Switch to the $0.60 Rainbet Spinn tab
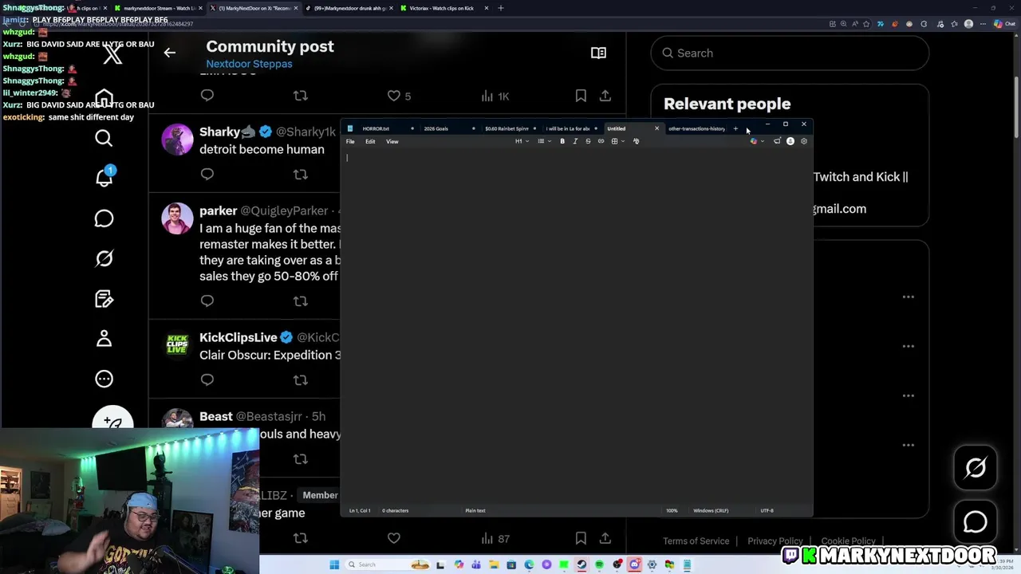Image resolution: width=1021 pixels, height=574 pixels. pyautogui.click(x=510, y=128)
